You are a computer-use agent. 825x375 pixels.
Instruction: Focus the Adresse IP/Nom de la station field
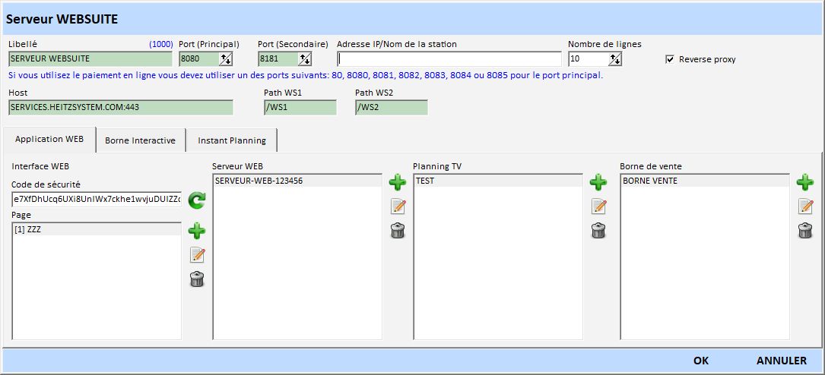coord(449,58)
